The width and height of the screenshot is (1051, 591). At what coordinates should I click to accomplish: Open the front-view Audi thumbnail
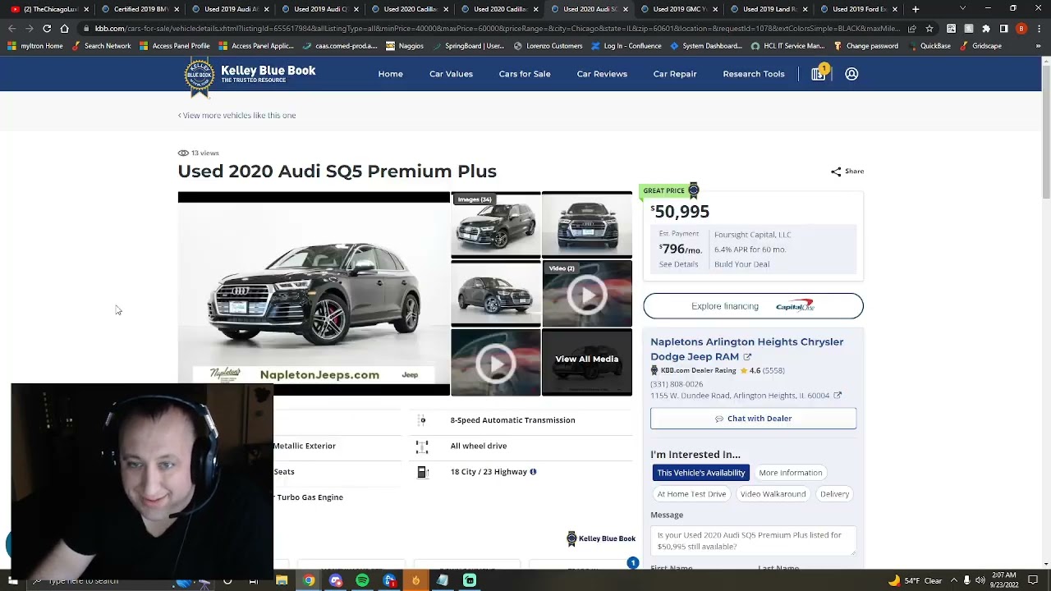pyautogui.click(x=587, y=225)
